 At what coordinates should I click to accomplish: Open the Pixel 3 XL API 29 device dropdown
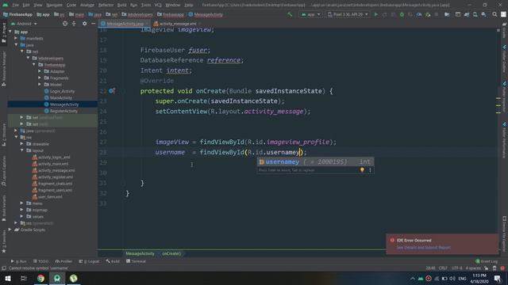pos(348,14)
